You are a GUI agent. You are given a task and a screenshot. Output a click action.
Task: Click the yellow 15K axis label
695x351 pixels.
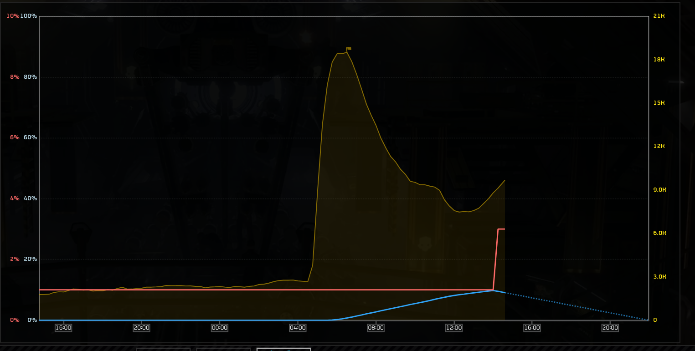[659, 103]
